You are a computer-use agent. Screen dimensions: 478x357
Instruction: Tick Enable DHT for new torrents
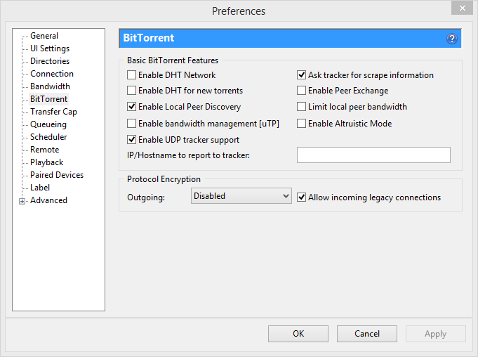[131, 91]
